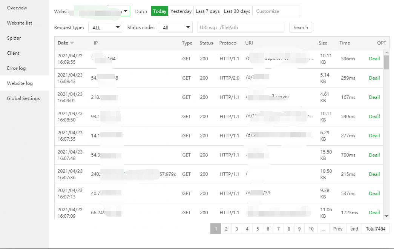
Task: Expand the Request type ALL dropdown
Action: (105, 28)
